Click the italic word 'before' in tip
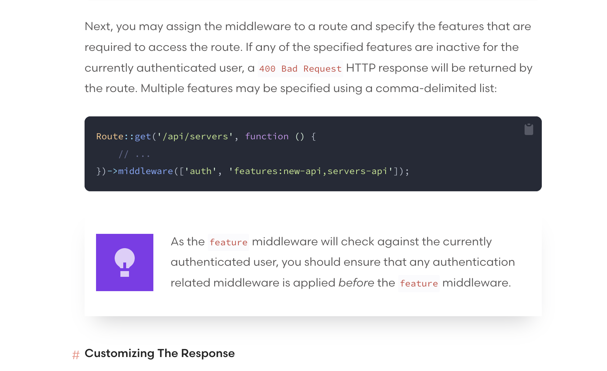This screenshot has width=607, height=371. [x=356, y=283]
